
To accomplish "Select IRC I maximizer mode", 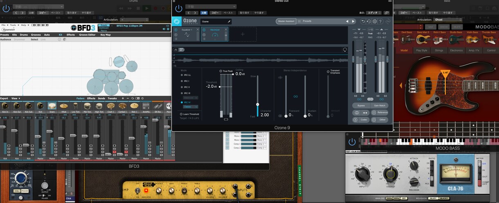I will point(184,81).
